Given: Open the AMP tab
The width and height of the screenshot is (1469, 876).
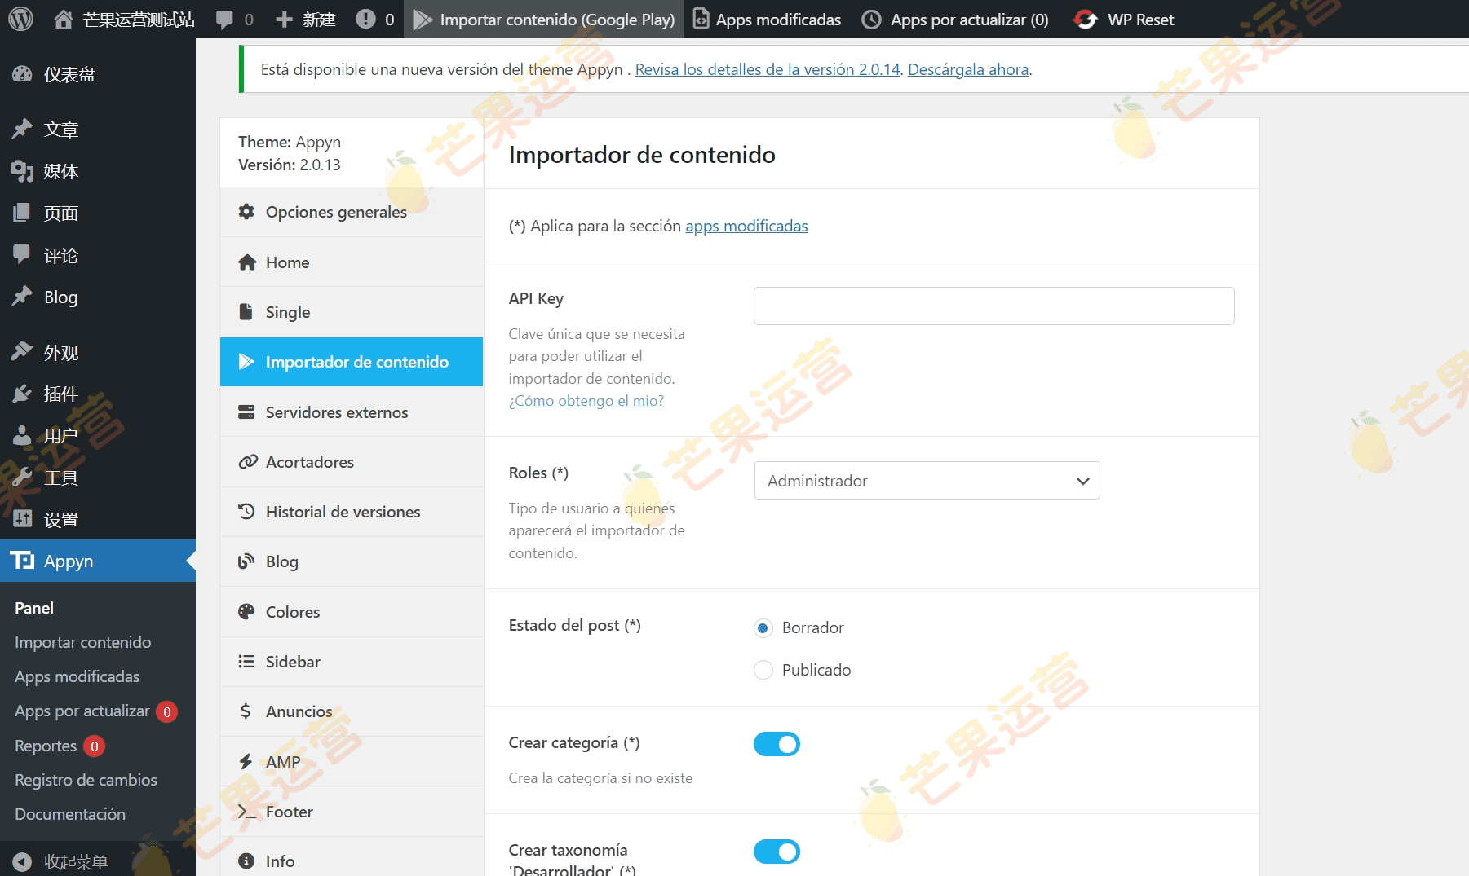Looking at the screenshot, I should [x=352, y=762].
